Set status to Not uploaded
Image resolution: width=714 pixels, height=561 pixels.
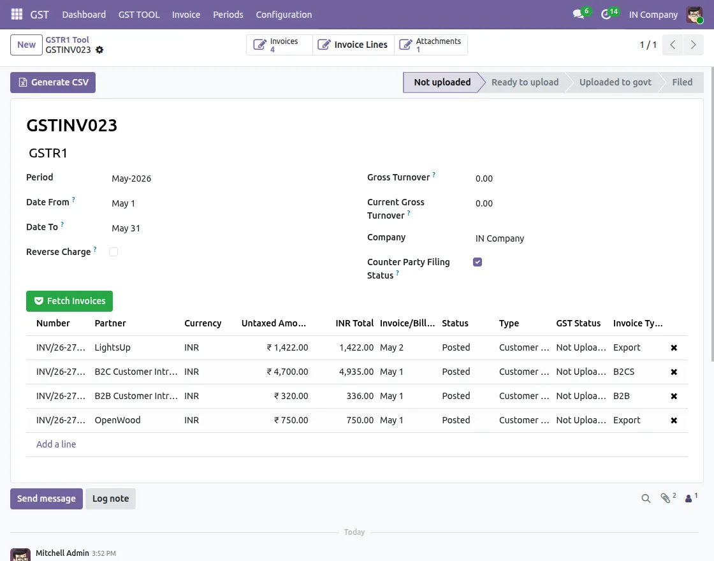pos(442,82)
